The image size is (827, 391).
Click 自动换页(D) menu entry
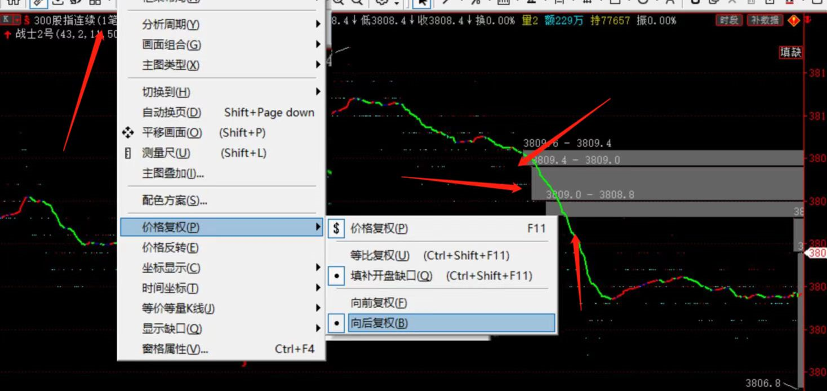coord(221,112)
